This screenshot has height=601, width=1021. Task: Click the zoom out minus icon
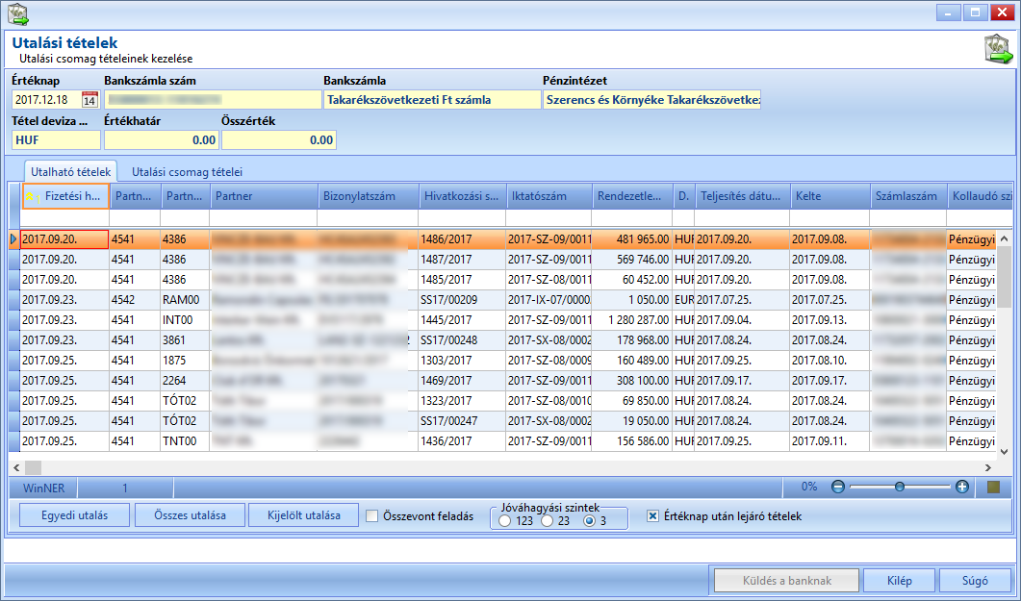click(838, 487)
